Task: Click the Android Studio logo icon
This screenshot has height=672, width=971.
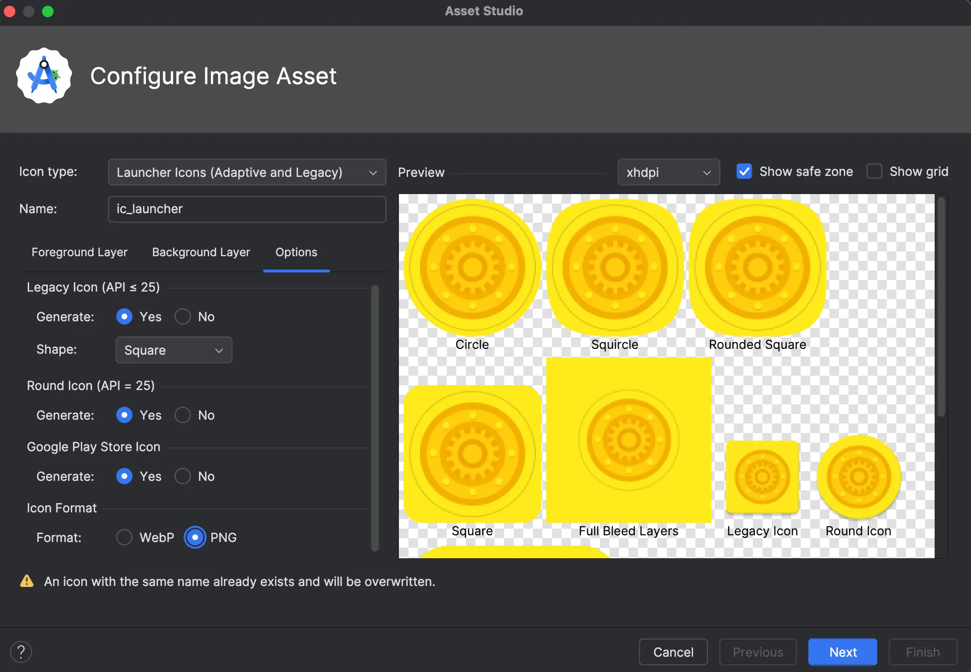Action: (x=44, y=76)
